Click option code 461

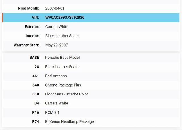(x=36, y=76)
